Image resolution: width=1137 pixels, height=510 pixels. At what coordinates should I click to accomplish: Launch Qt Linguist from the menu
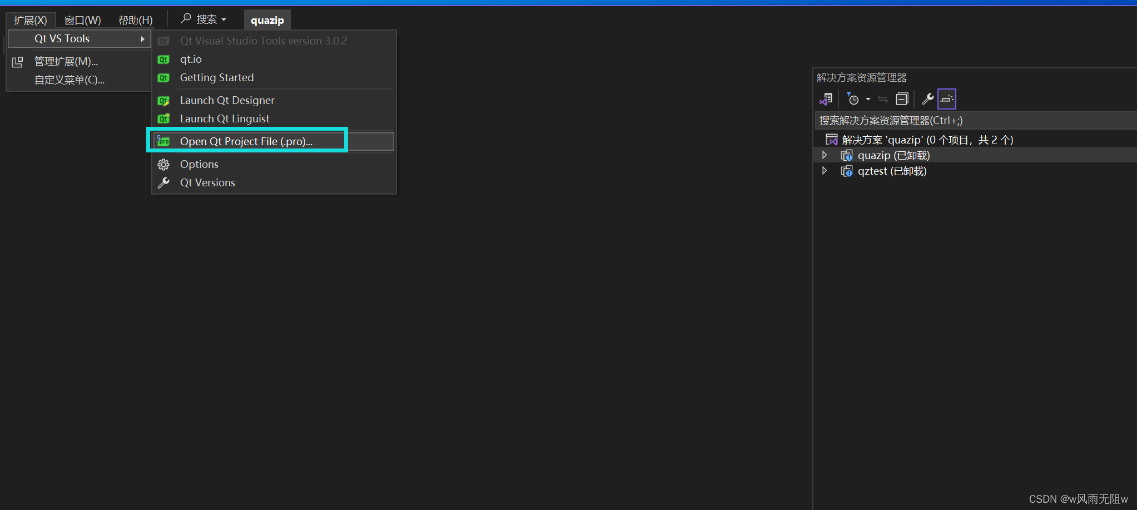(225, 118)
